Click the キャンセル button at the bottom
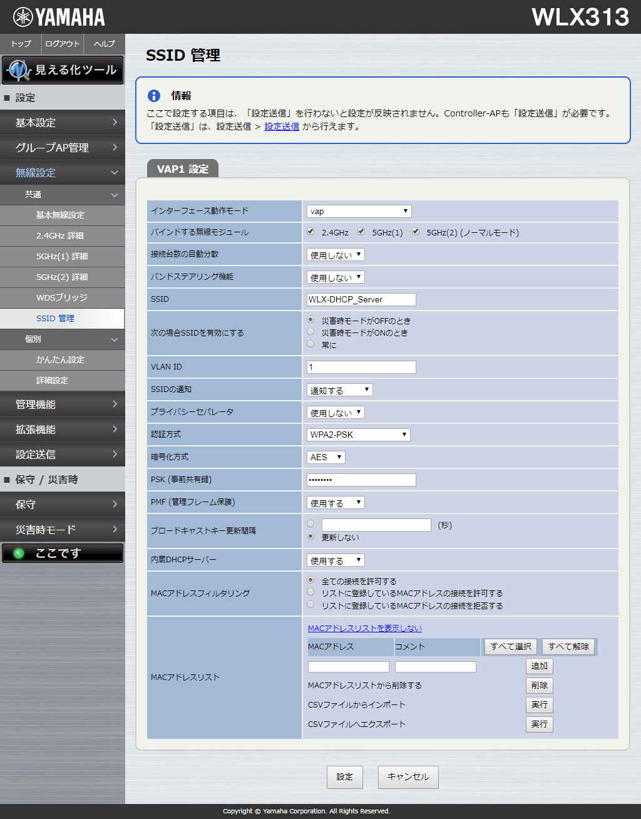This screenshot has width=641, height=819. point(408,777)
